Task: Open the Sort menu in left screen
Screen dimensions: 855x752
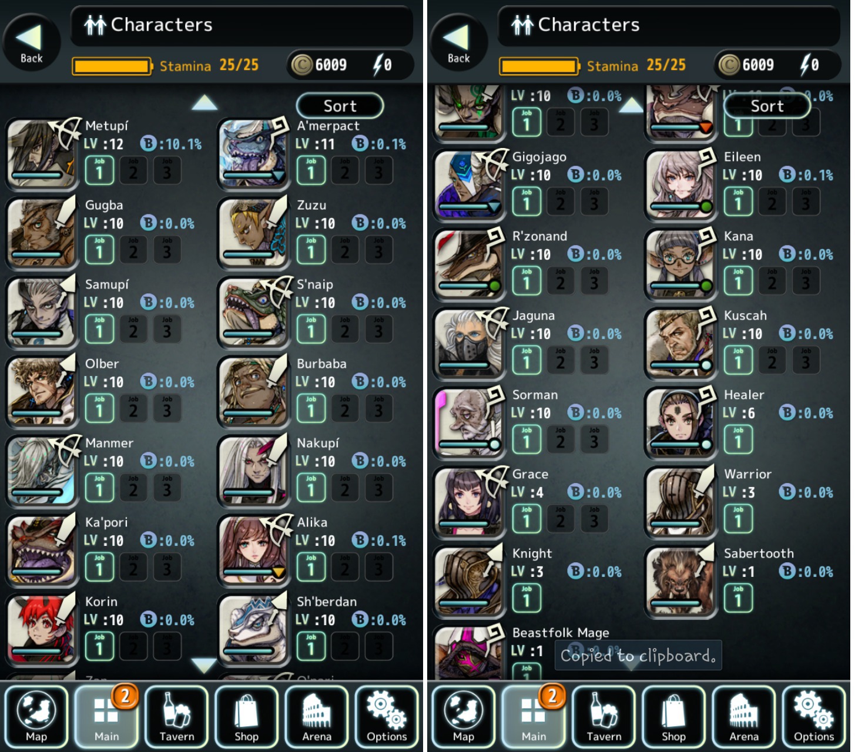Action: (x=340, y=106)
